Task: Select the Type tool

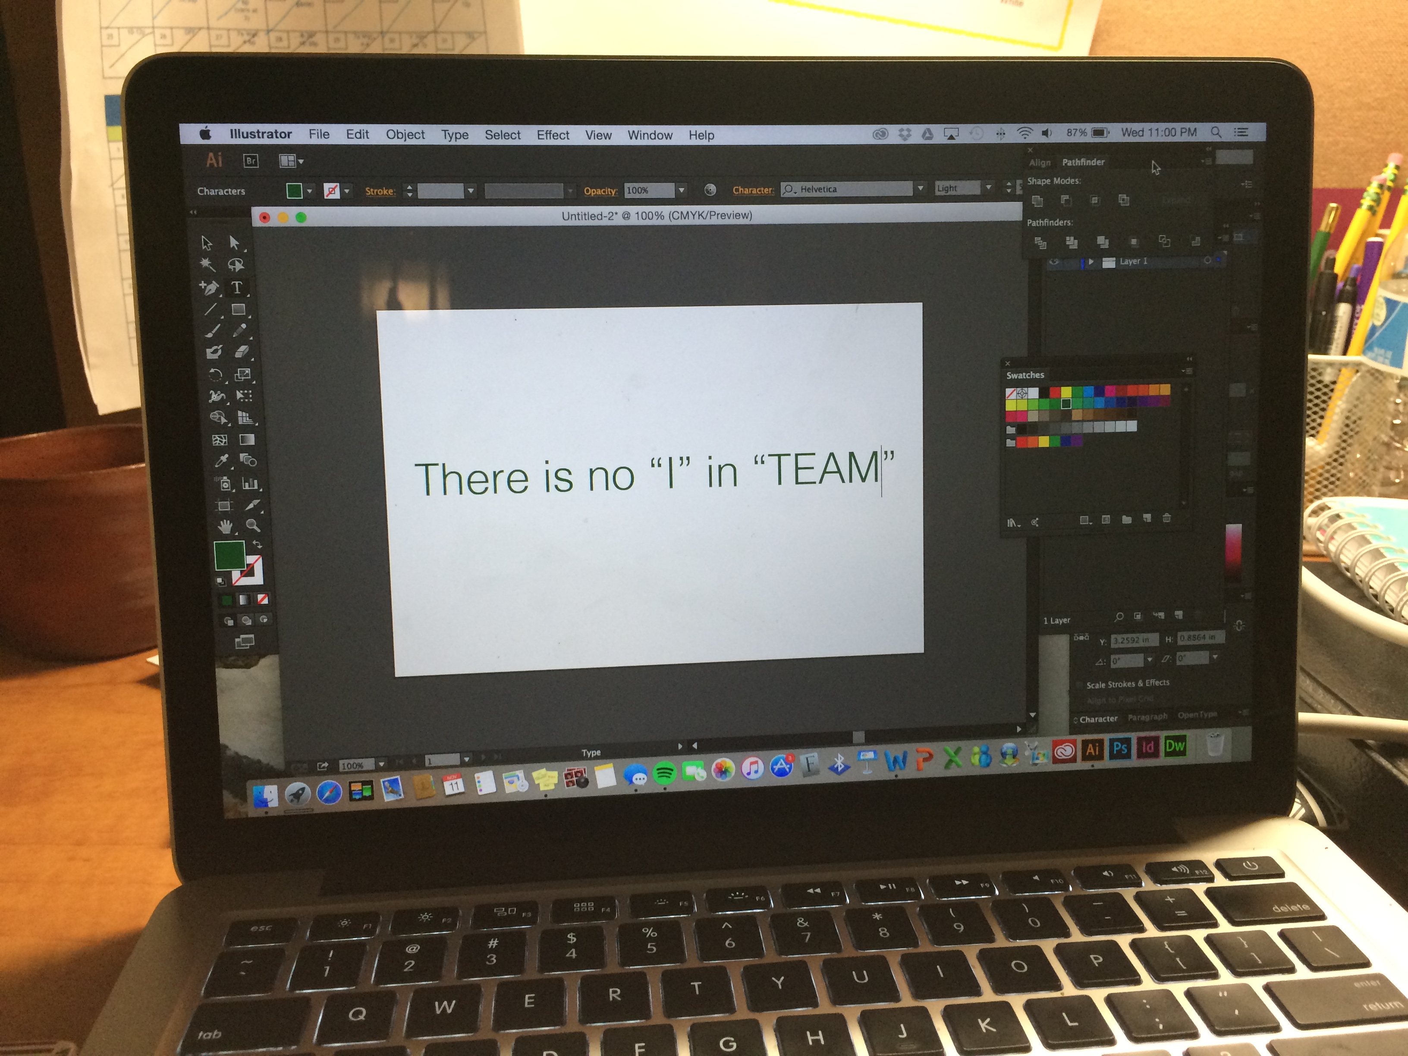Action: point(236,288)
